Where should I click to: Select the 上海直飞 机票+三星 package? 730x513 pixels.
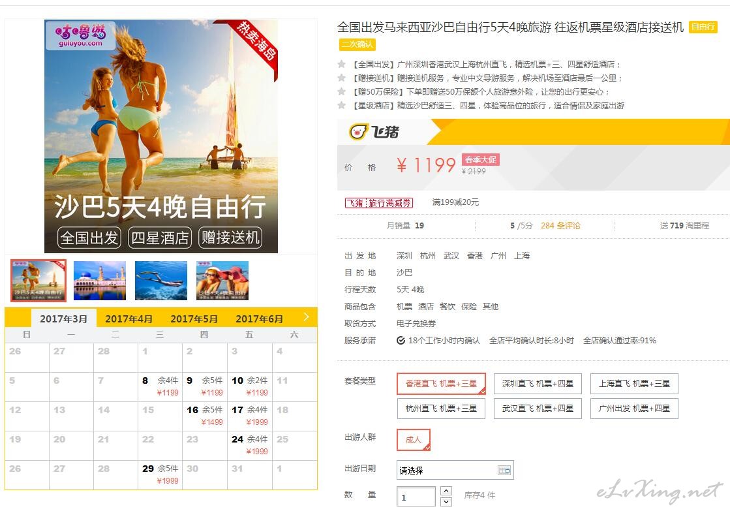(x=634, y=384)
